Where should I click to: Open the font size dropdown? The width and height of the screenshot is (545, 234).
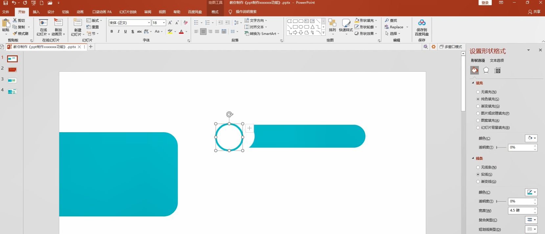click(x=164, y=23)
